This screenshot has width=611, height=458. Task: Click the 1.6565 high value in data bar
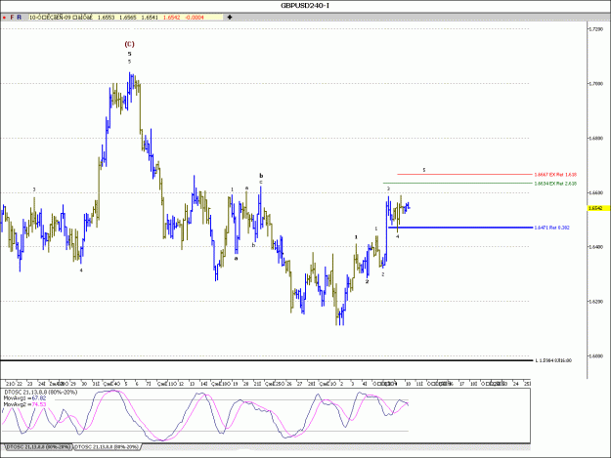pos(127,18)
